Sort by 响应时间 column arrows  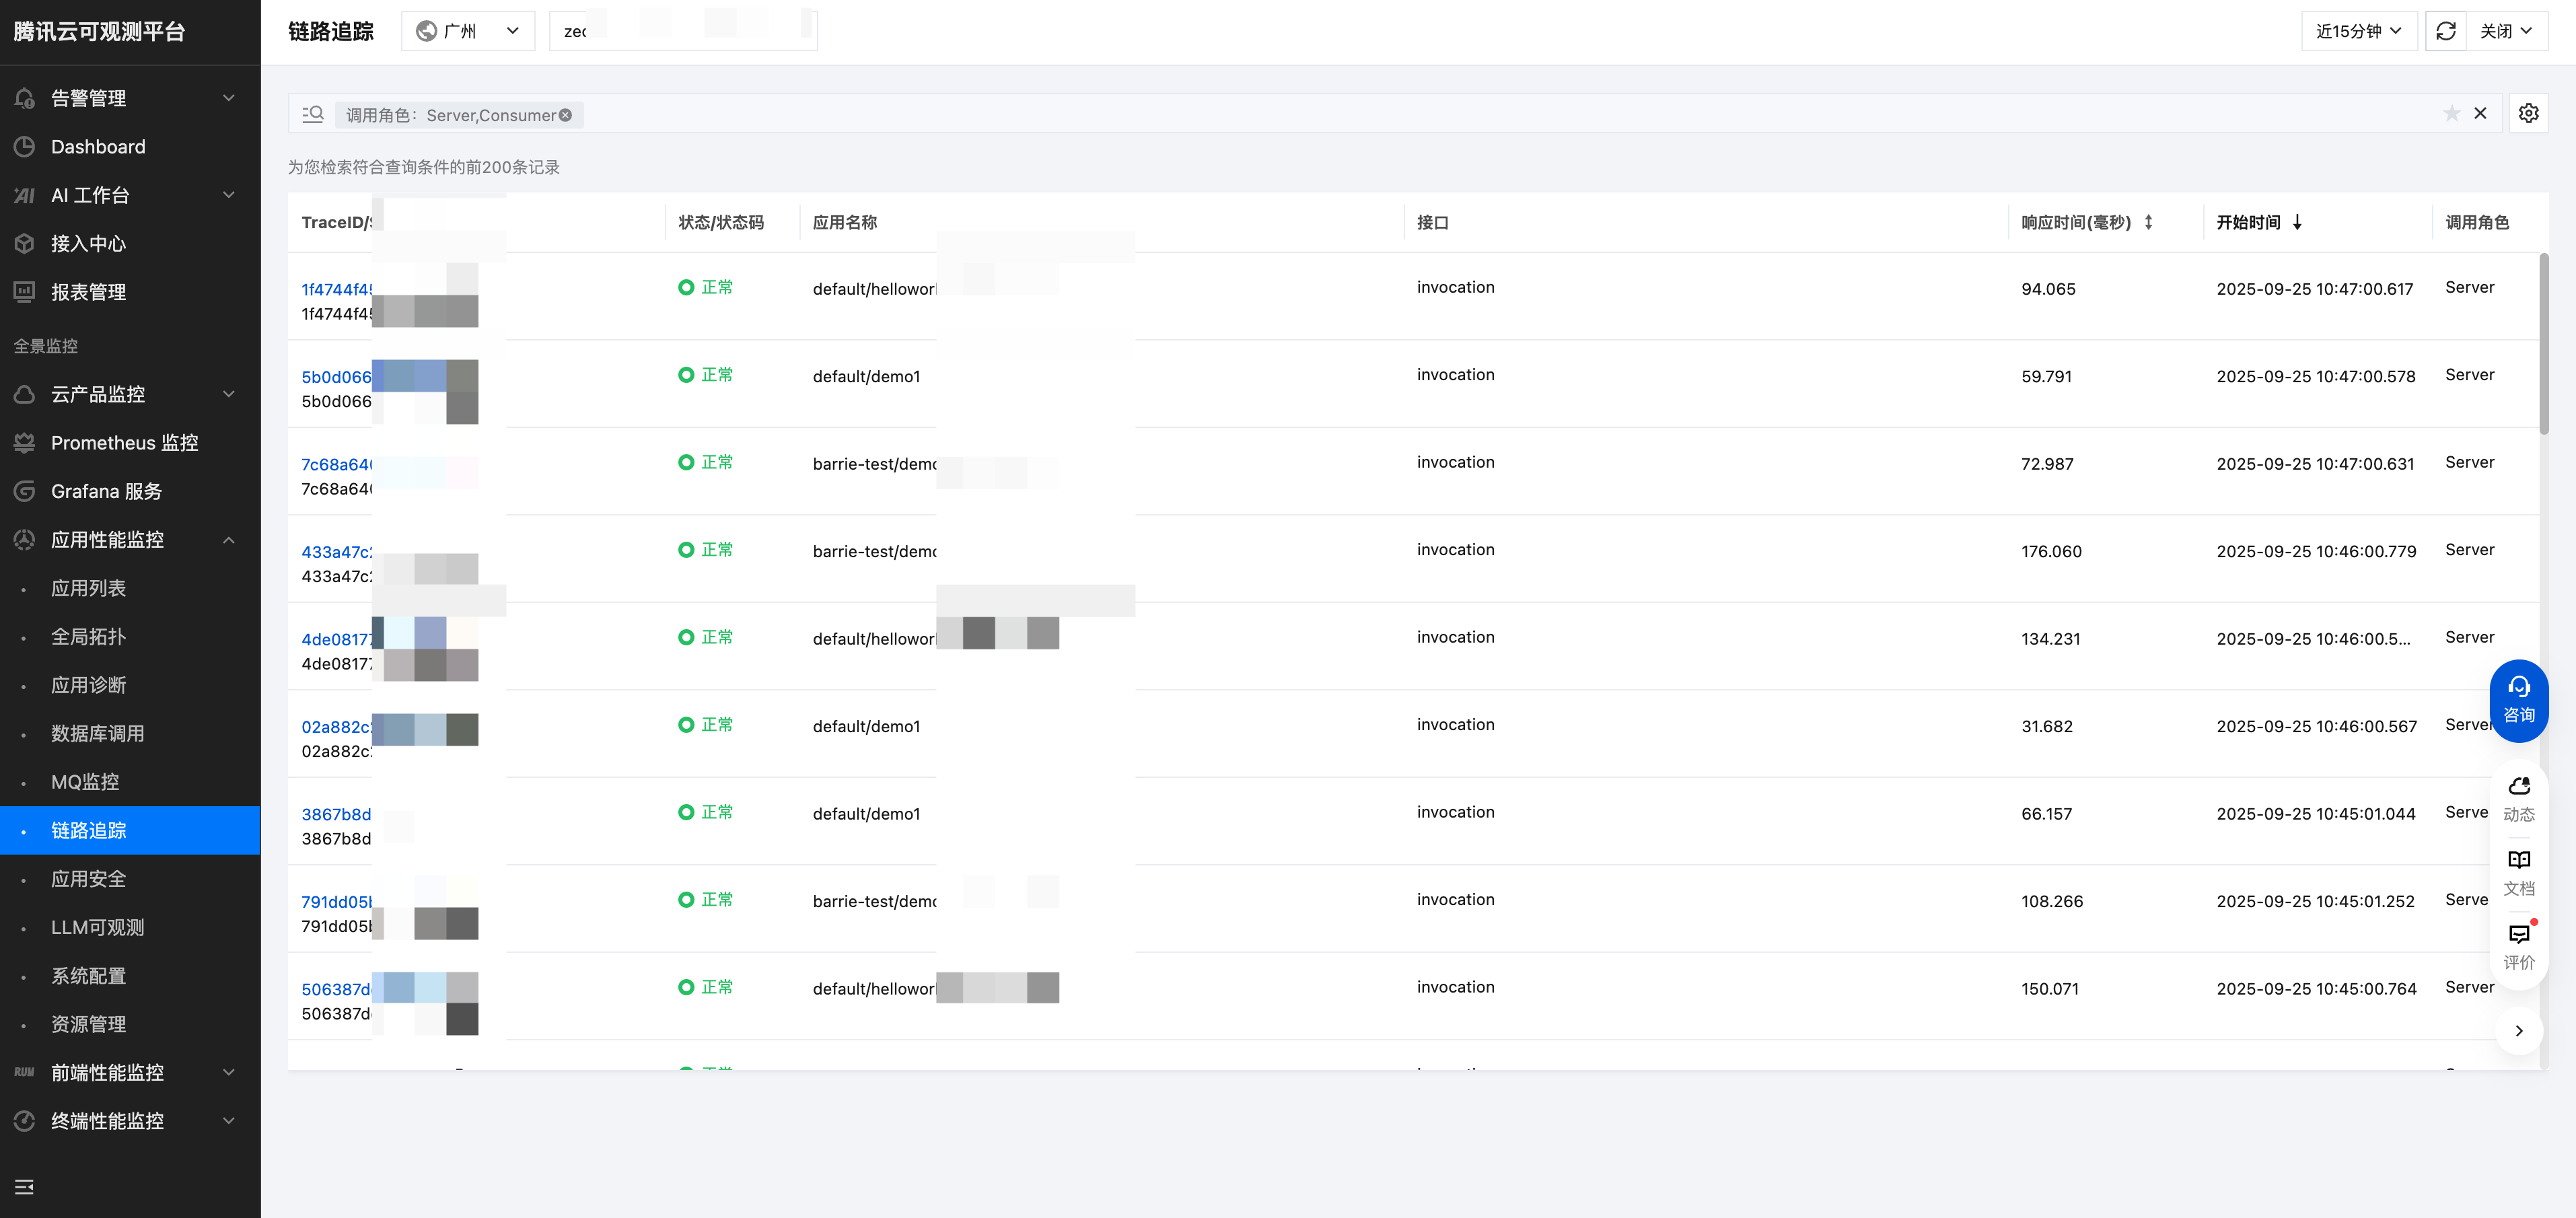pos(2148,222)
